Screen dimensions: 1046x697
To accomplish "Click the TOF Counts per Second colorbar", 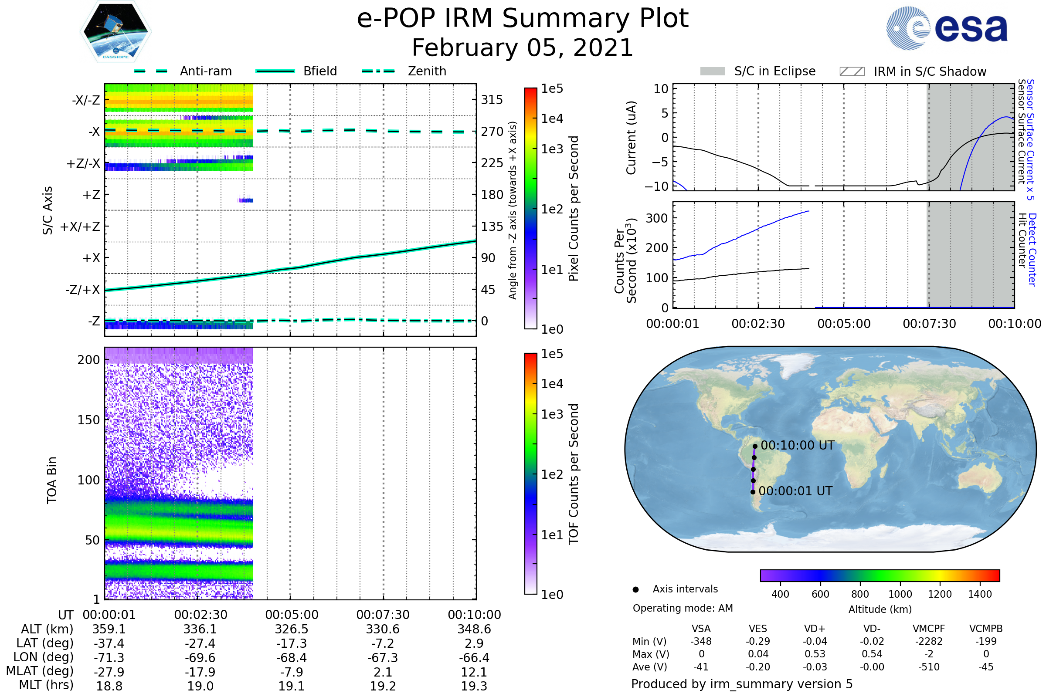I will pyautogui.click(x=530, y=474).
